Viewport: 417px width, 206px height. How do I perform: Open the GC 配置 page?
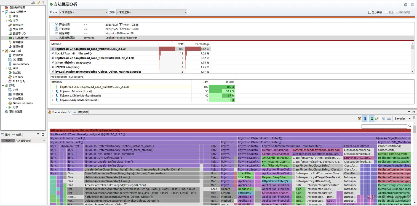pyautogui.click(x=18, y=59)
